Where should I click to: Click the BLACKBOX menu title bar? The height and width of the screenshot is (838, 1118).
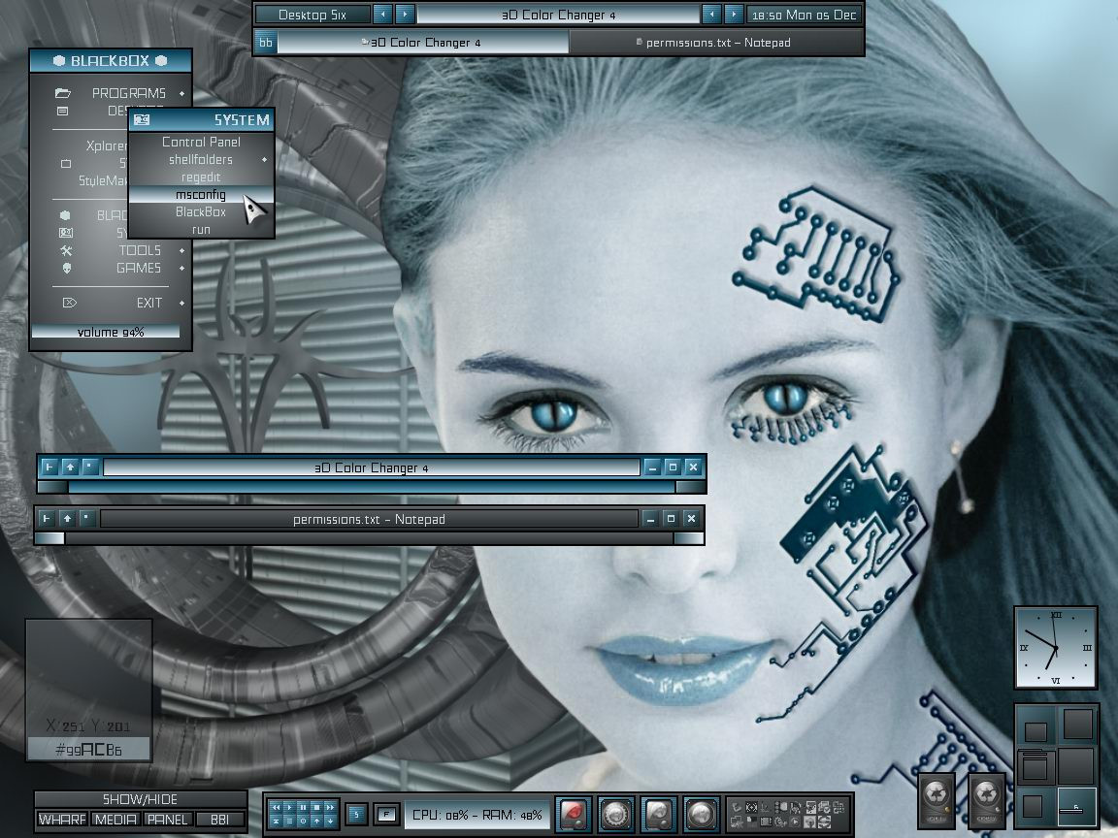click(x=111, y=60)
